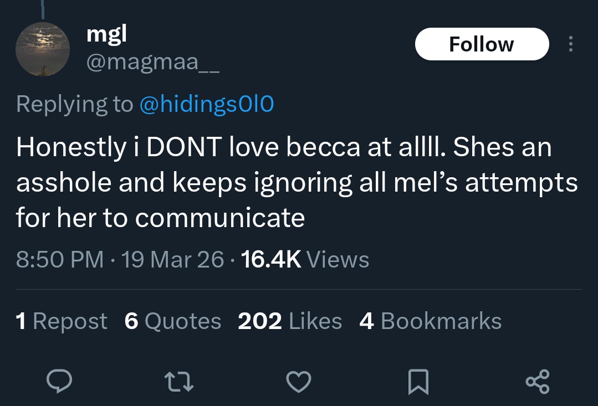598x406 pixels.
Task: Open the mgl display name
Action: click(106, 35)
